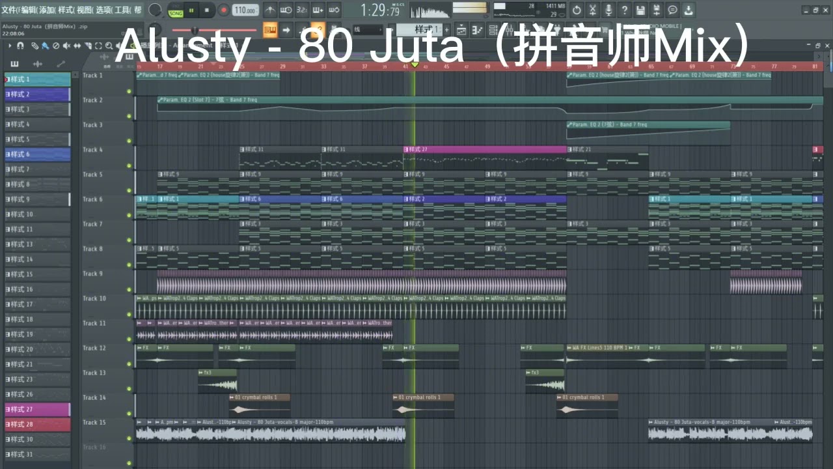Open help with the question mark icon
833x469 pixels.
(625, 10)
